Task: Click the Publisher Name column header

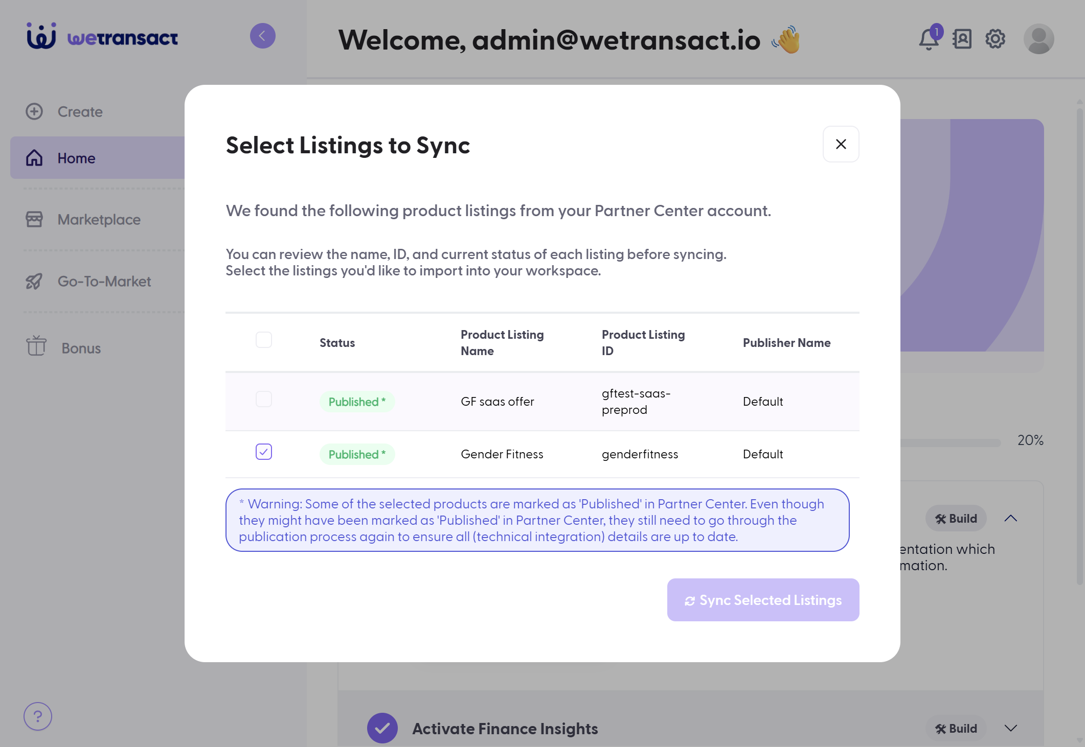Action: tap(786, 343)
